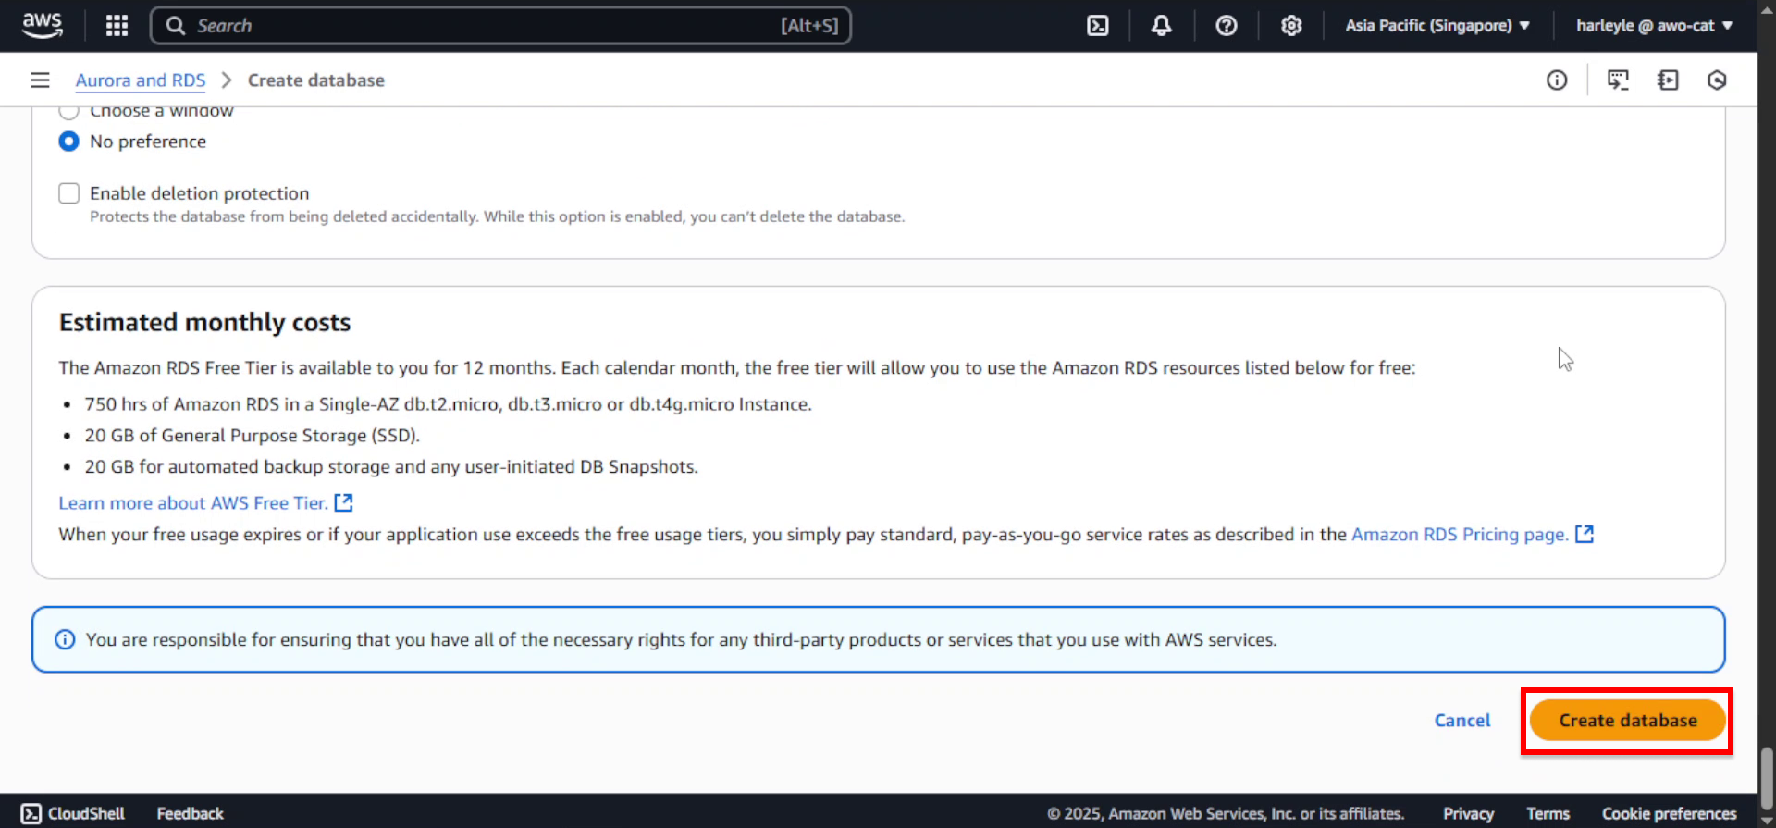Open the help question mark menu
This screenshot has width=1776, height=828.
(x=1227, y=25)
